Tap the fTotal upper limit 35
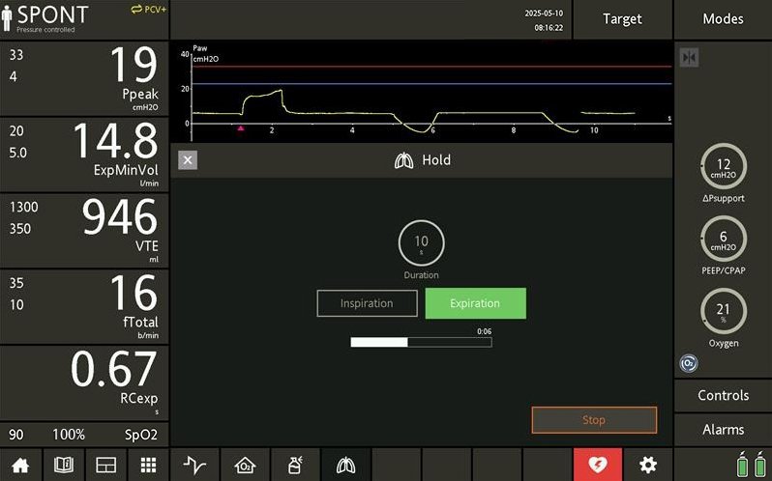 16,283
